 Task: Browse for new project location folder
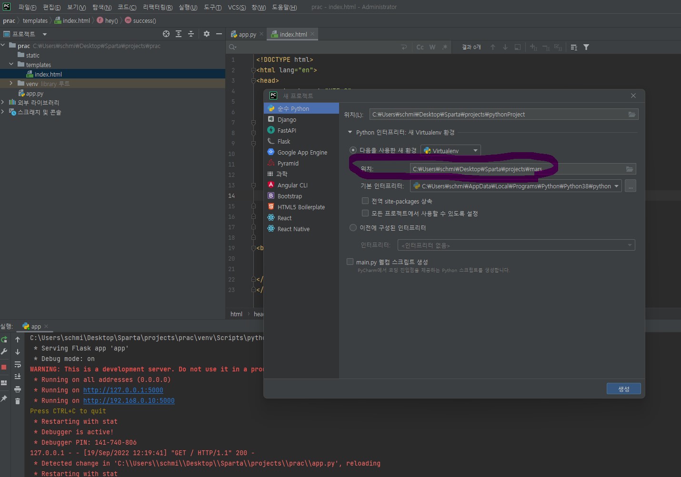tap(632, 115)
